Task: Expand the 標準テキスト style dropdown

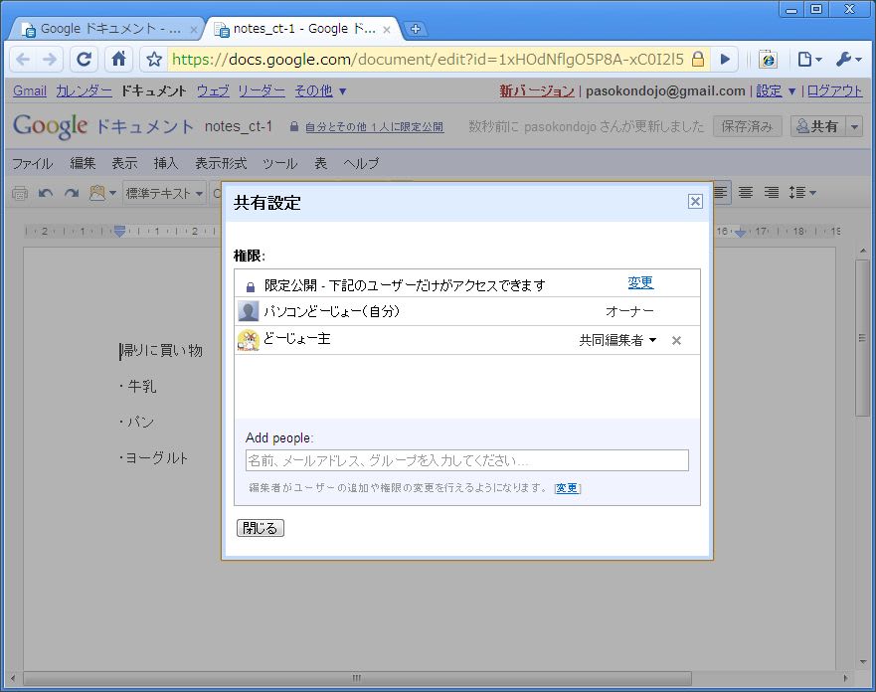Action: (165, 193)
